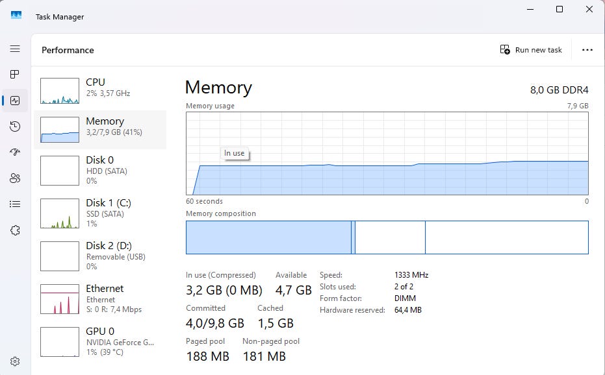
Task: Click the Hardware reserved value 64,4 MB
Action: pos(408,310)
